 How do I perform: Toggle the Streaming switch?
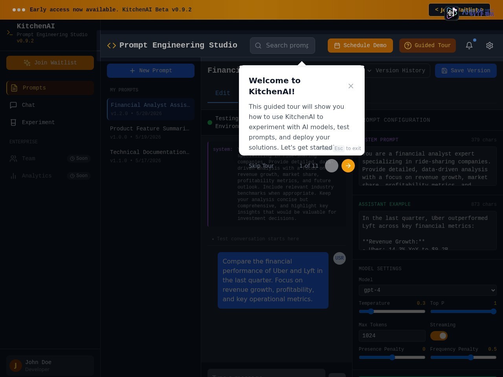pos(439,336)
